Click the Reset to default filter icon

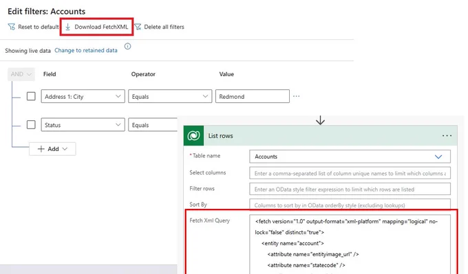pos(11,27)
